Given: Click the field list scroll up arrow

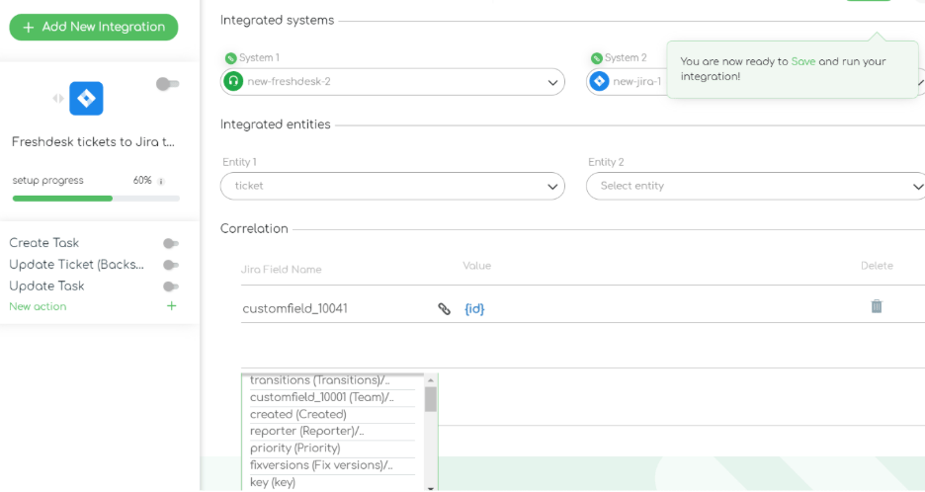Looking at the screenshot, I should [x=431, y=380].
